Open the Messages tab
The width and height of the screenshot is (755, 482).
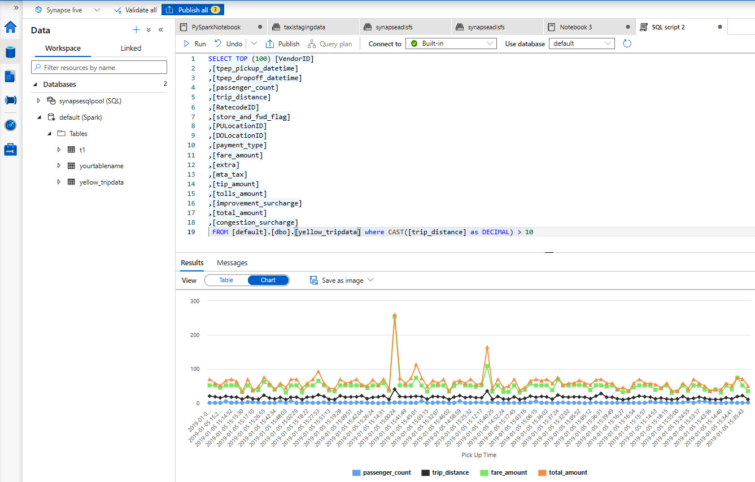(232, 262)
